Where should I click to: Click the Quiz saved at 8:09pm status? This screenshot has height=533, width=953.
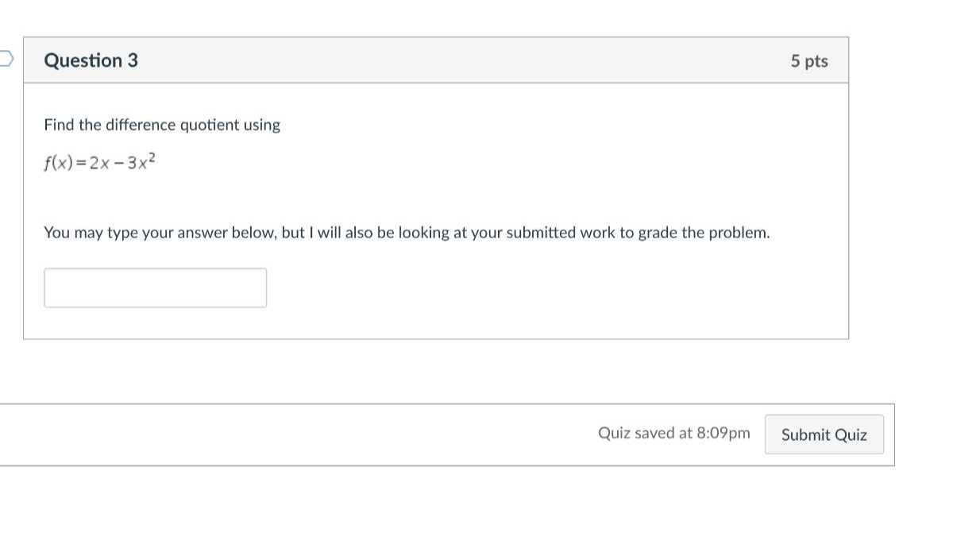tap(673, 433)
